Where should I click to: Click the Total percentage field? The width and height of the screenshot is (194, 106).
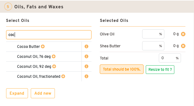point(170,58)
